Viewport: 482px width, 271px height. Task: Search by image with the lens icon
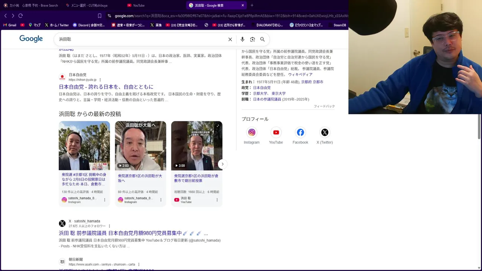pyautogui.click(x=252, y=39)
